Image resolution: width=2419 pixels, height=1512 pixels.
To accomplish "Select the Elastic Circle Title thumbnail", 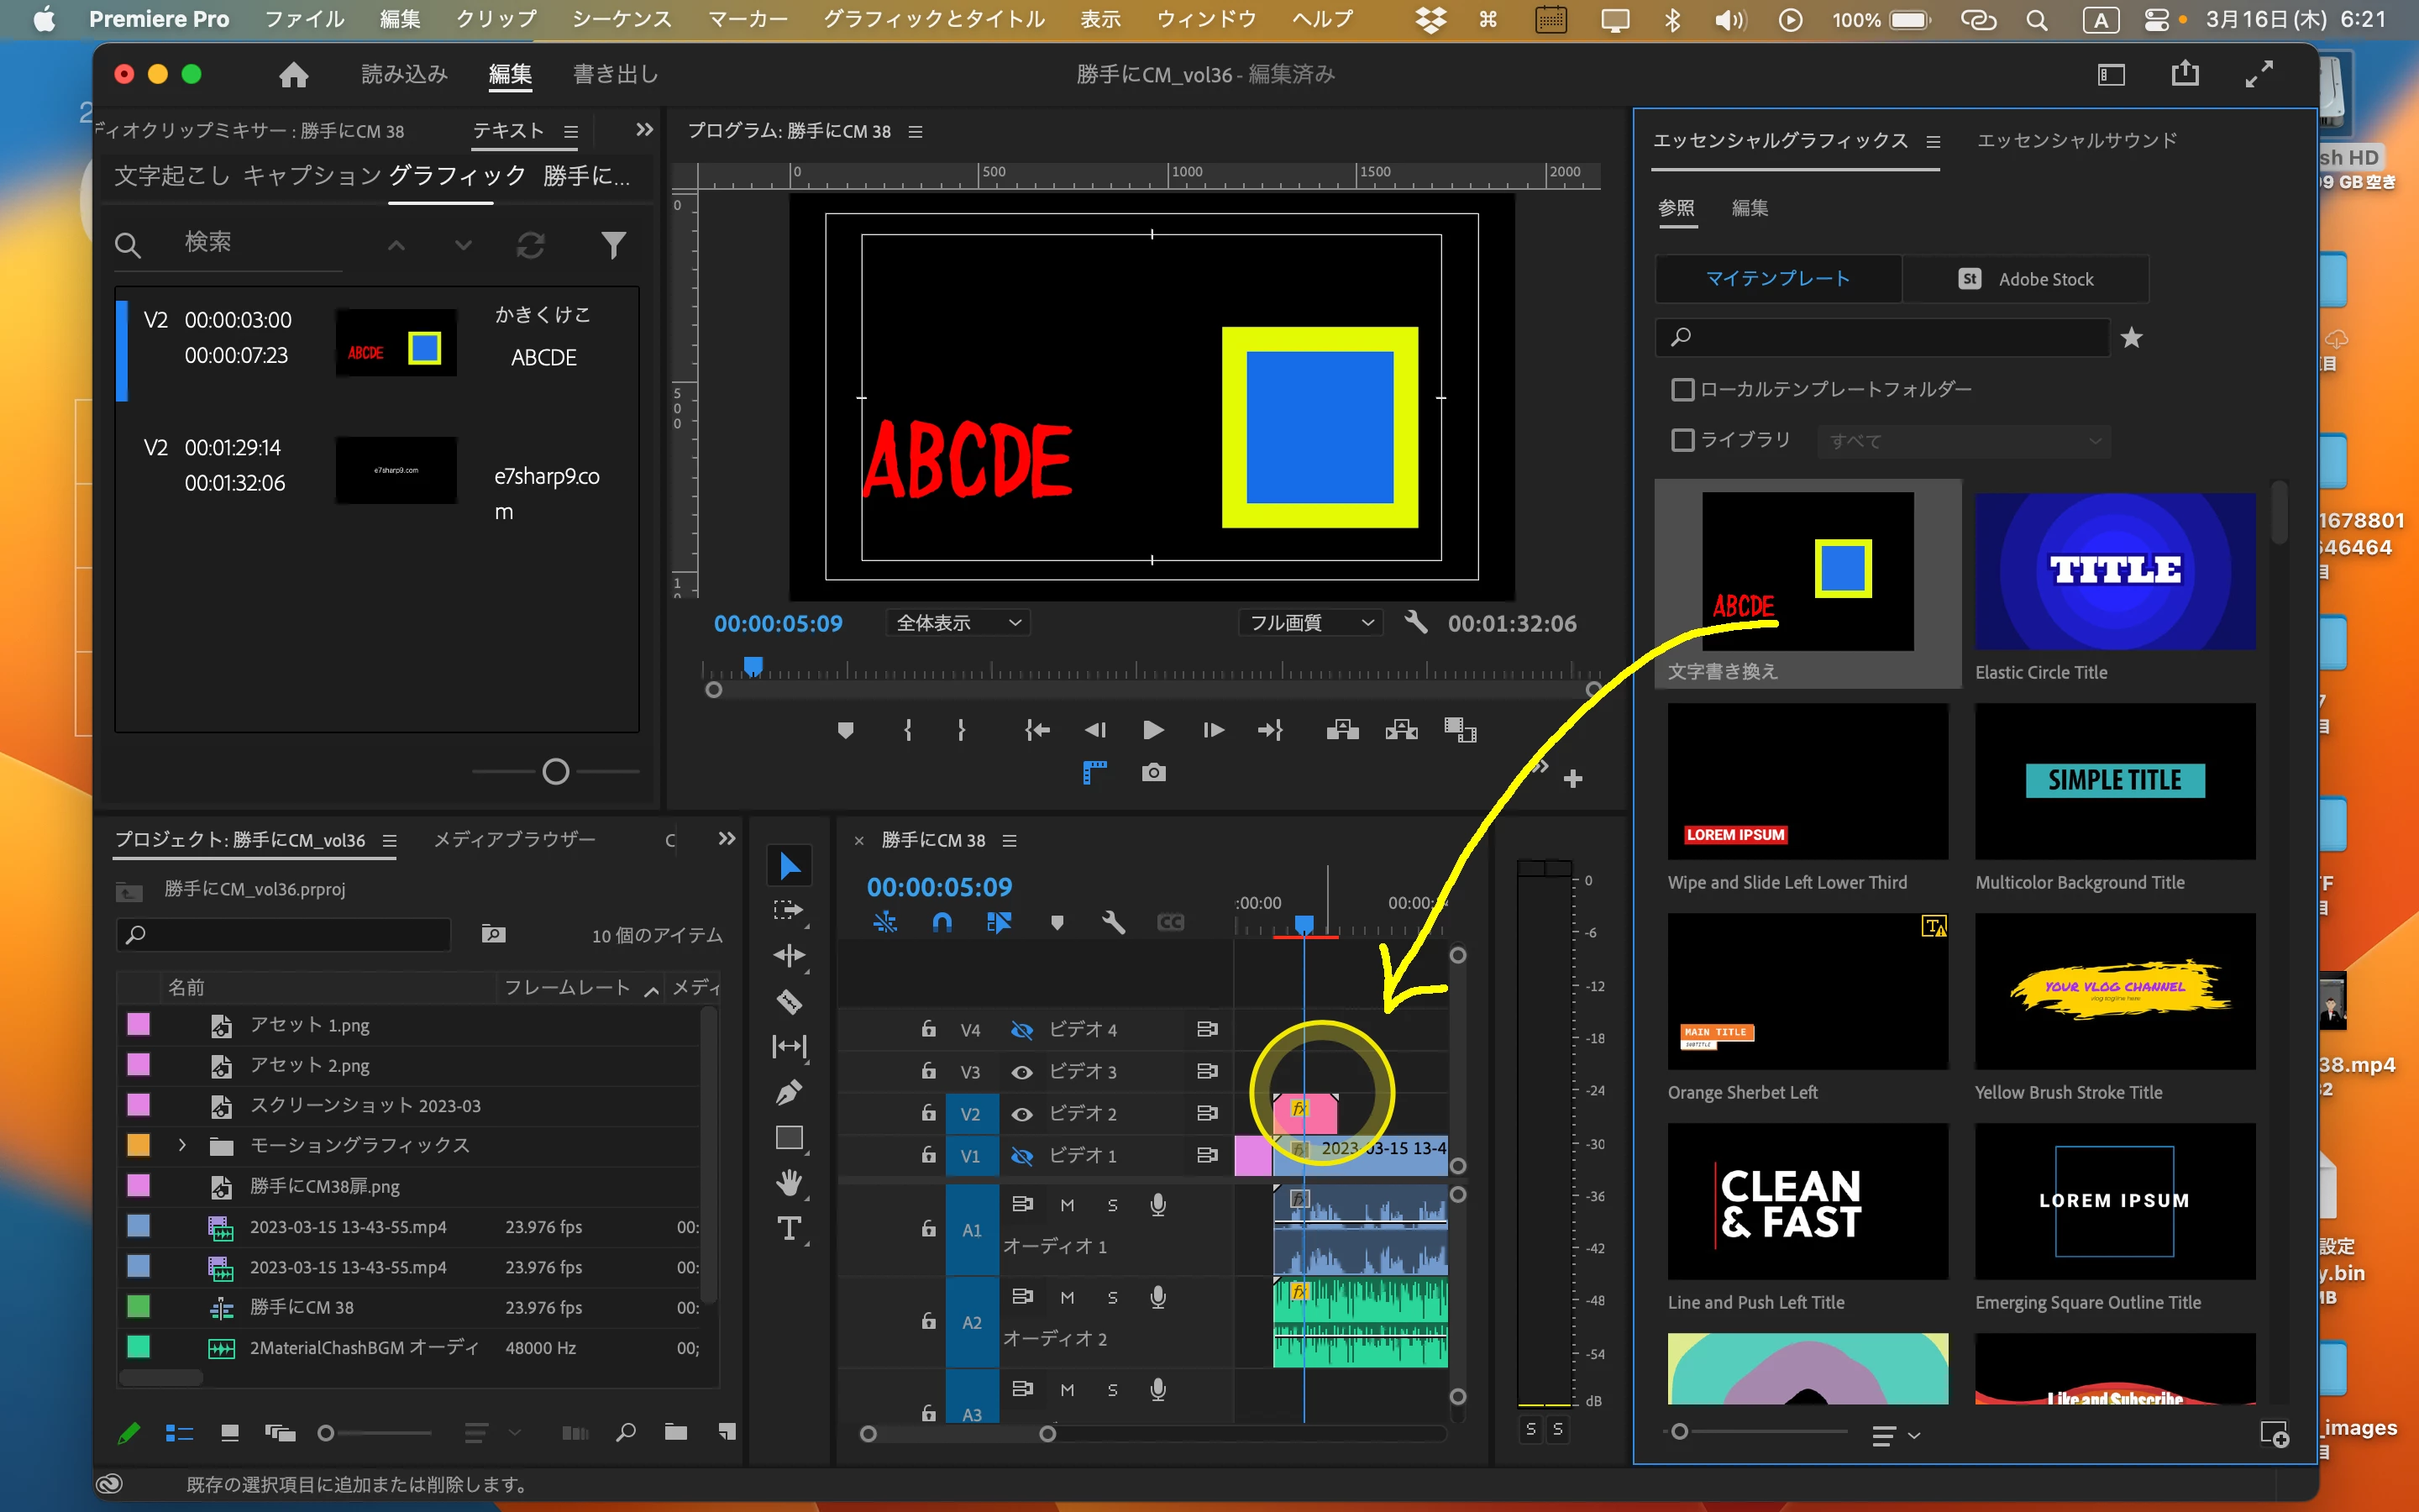I will point(2114,571).
